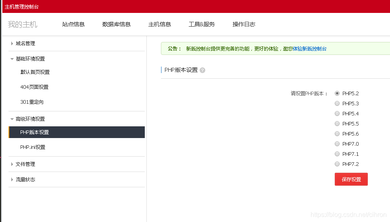Choose PHP5.4 version option

[337, 113]
